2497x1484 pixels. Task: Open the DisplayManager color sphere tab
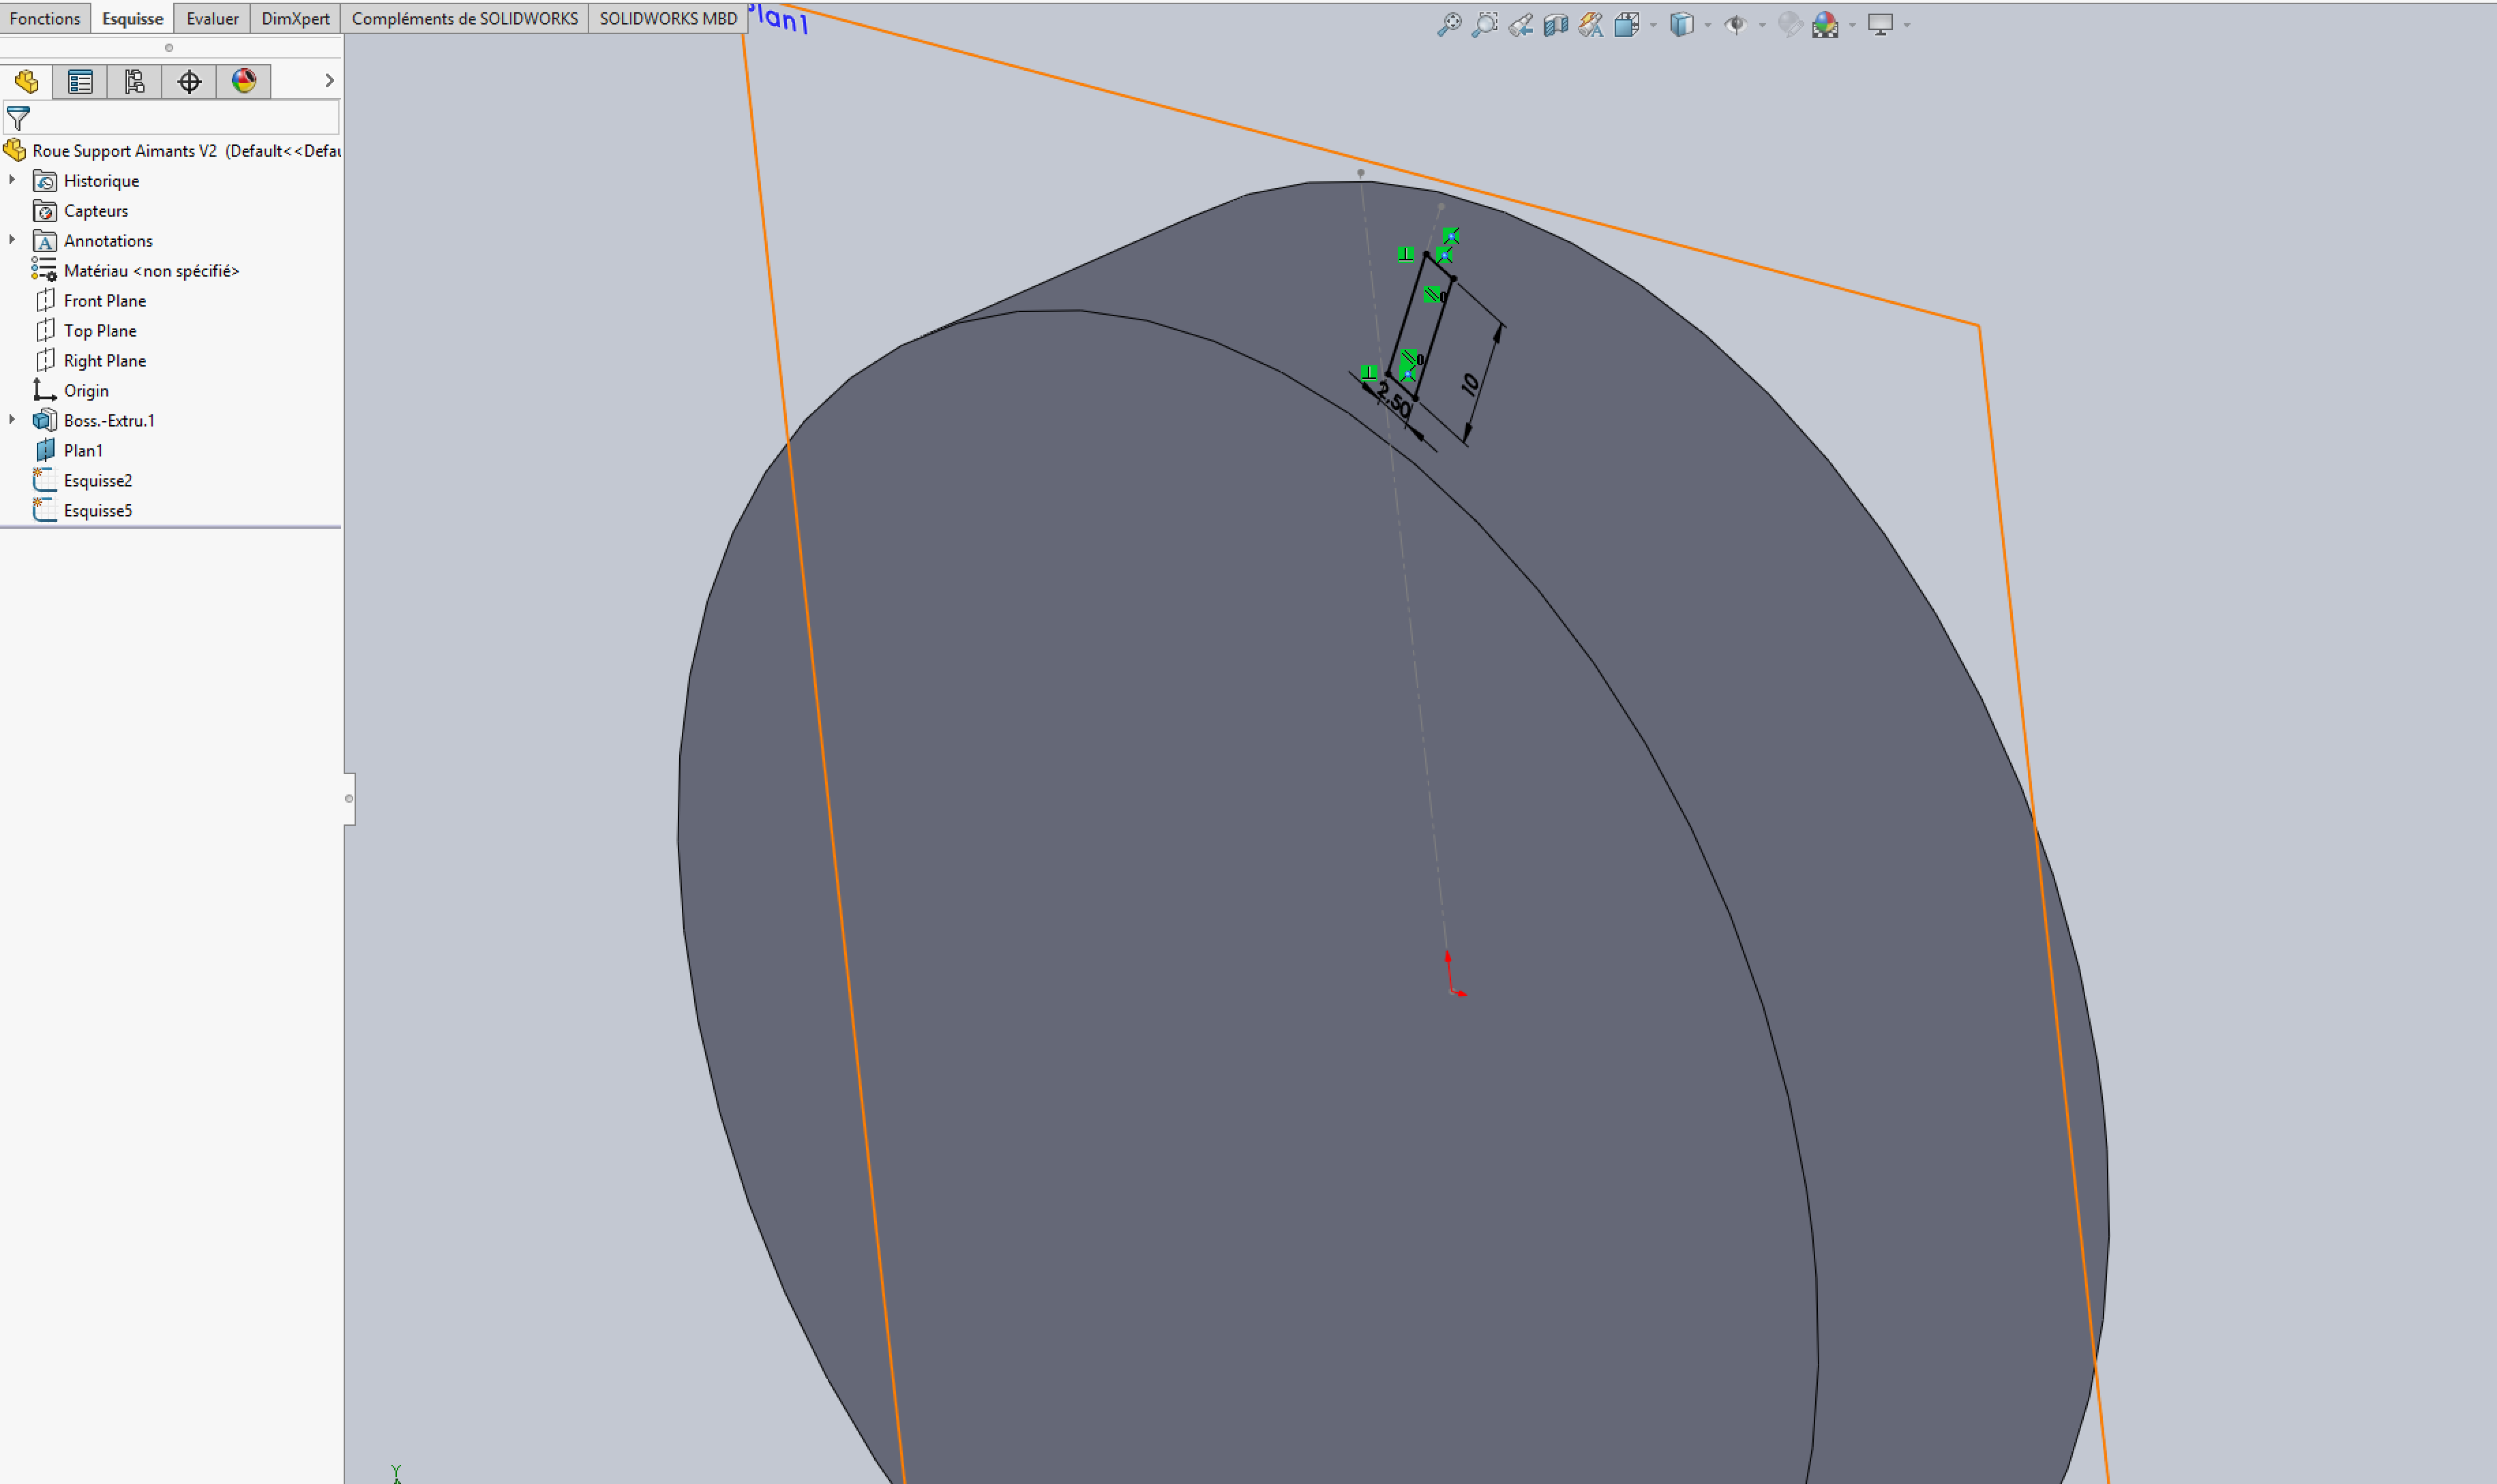(x=243, y=81)
